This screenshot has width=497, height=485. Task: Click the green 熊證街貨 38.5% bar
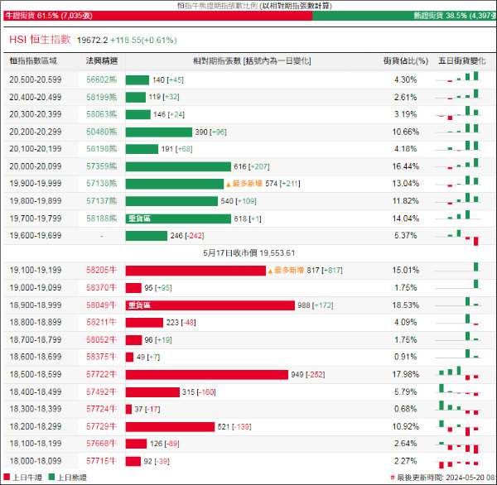tap(404, 16)
